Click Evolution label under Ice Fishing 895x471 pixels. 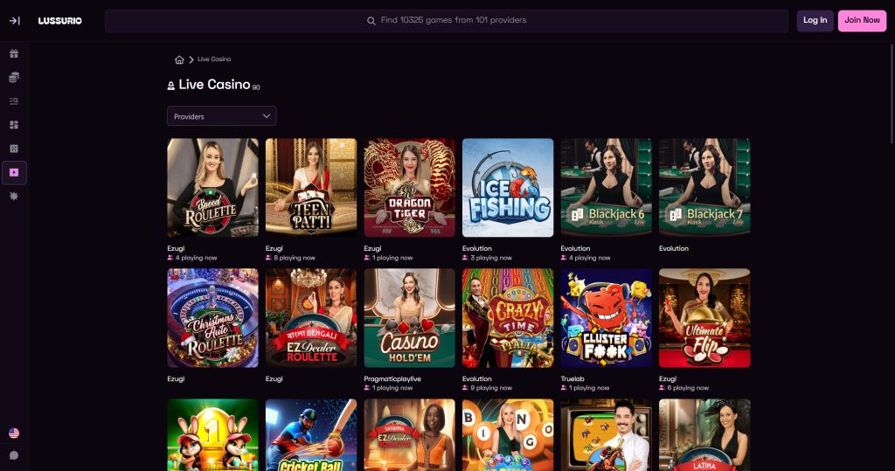(x=477, y=248)
